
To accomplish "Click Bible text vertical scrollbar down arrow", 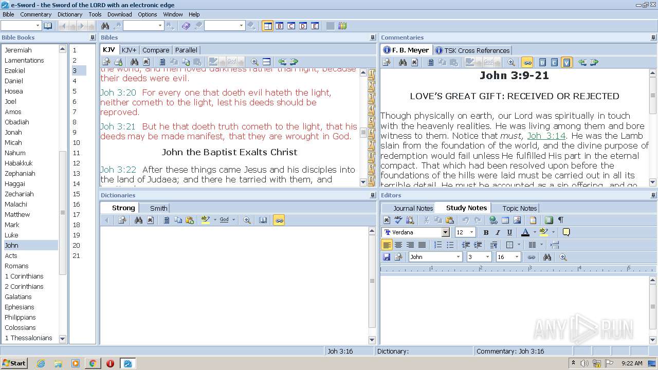I will tap(363, 182).
